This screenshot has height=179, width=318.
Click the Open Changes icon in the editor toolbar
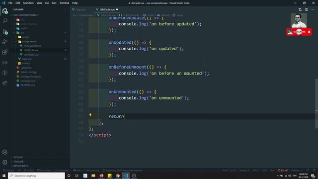(300, 9)
